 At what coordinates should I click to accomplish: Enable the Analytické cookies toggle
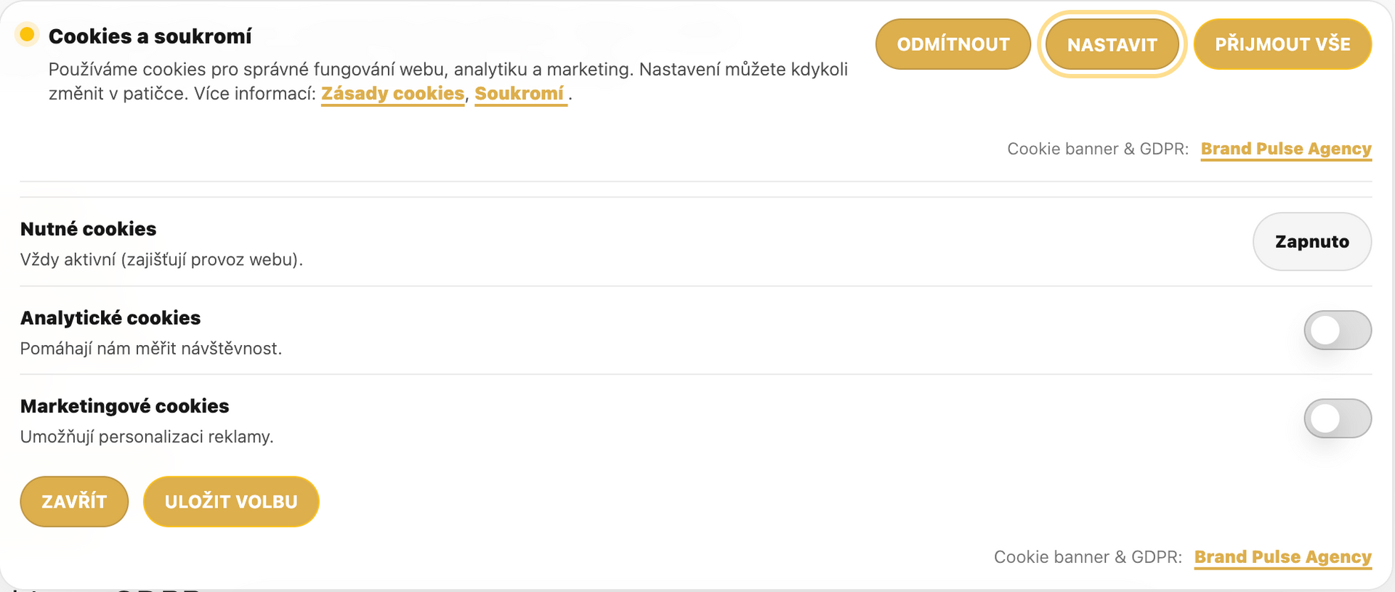(x=1337, y=331)
